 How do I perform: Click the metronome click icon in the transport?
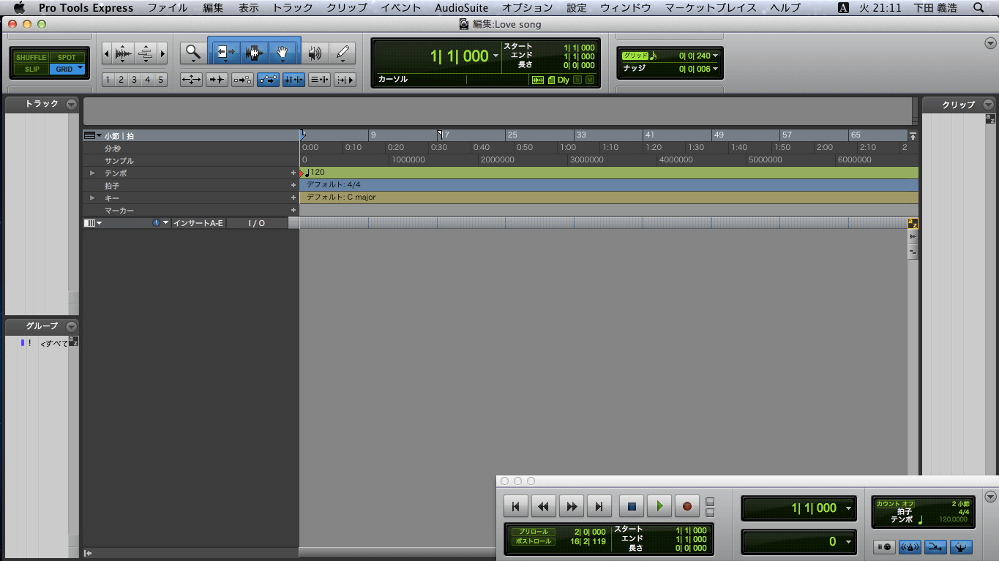coord(910,546)
